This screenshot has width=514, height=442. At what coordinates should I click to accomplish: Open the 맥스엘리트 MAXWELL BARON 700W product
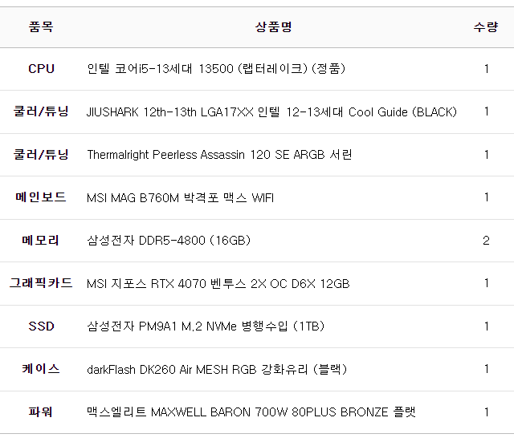(x=251, y=412)
